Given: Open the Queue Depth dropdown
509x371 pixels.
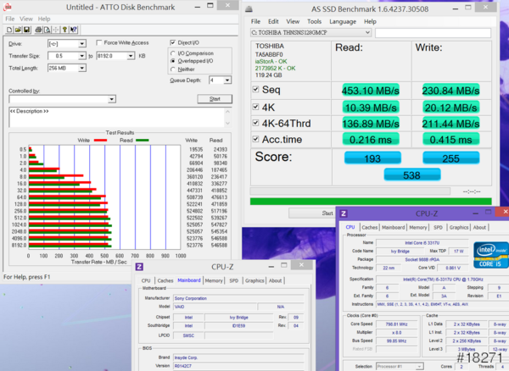Looking at the screenshot, I should (x=226, y=80).
